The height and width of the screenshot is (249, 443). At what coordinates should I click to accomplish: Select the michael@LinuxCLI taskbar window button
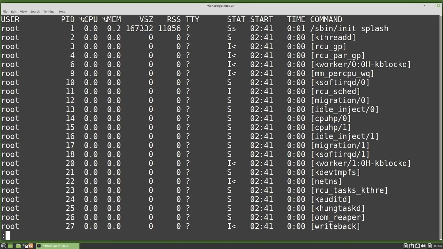click(x=58, y=246)
